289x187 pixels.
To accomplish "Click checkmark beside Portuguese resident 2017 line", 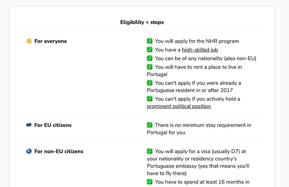I will tap(150, 83).
